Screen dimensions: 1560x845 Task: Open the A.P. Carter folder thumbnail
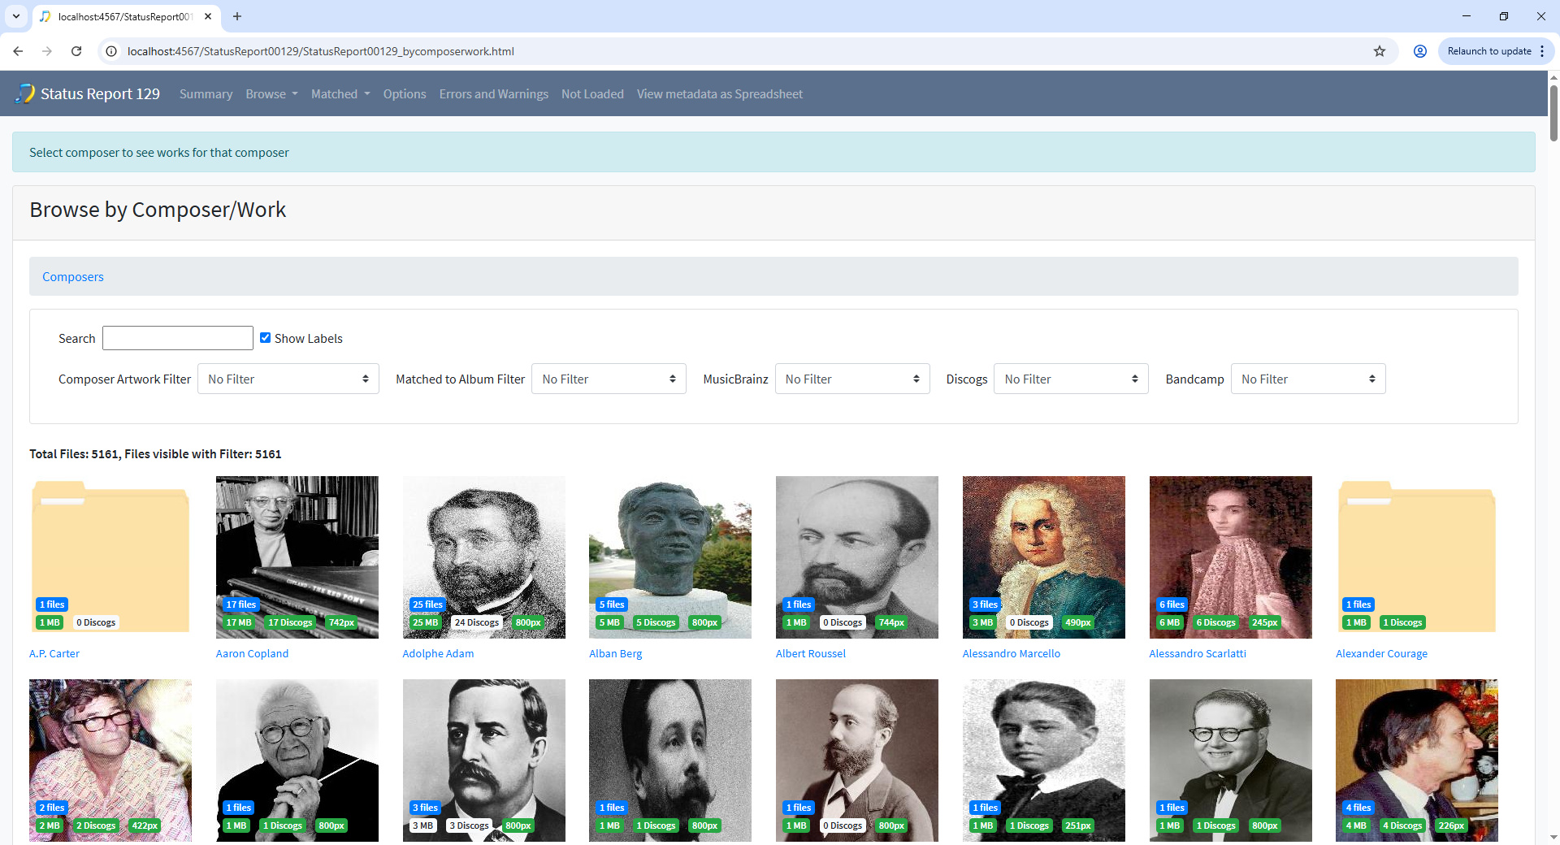tap(110, 557)
